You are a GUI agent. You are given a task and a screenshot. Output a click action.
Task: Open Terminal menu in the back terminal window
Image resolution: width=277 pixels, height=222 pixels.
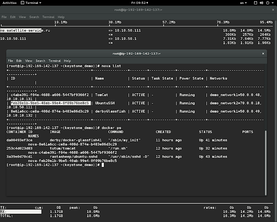pyautogui.click(x=48, y=17)
